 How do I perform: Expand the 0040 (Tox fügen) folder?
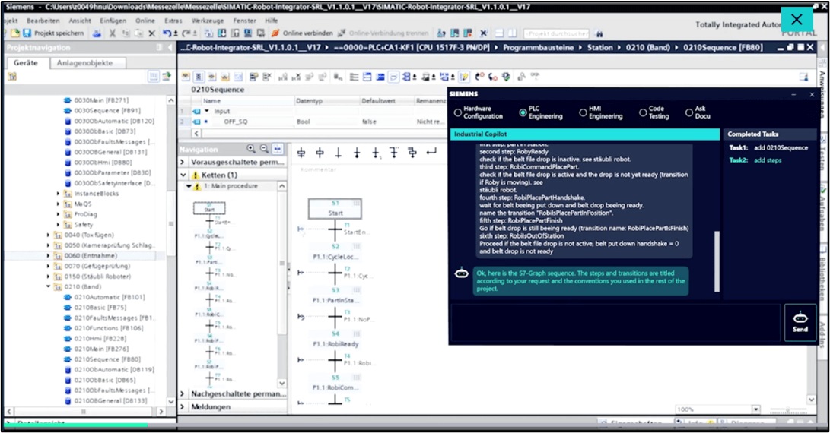(48, 235)
